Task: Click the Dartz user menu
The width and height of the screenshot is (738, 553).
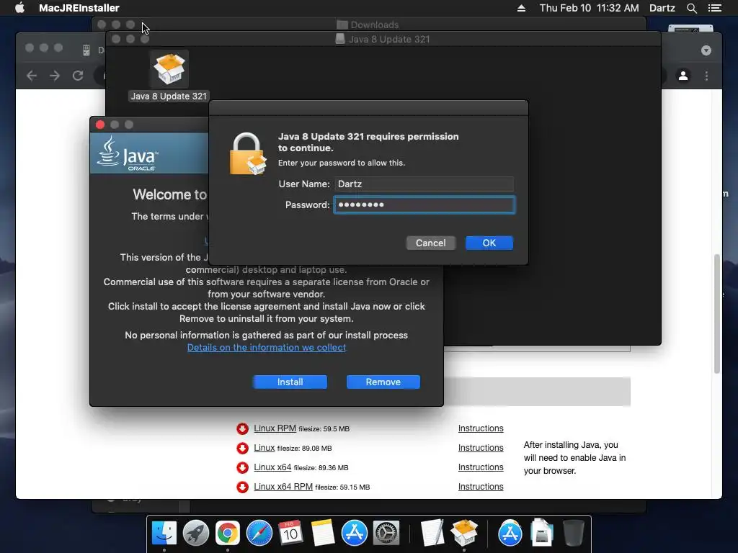Action: (x=662, y=8)
